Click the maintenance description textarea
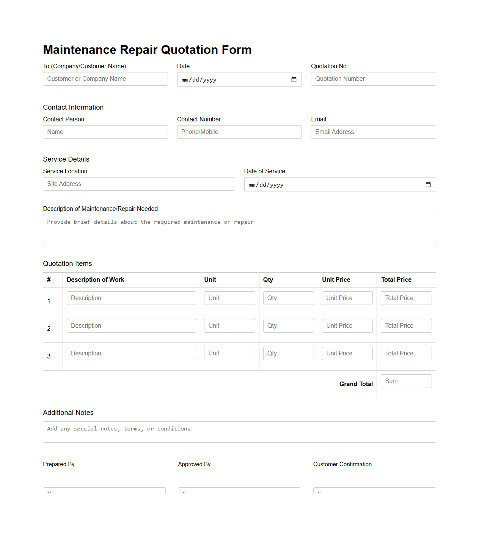The width and height of the screenshot is (479, 542). tap(239, 228)
